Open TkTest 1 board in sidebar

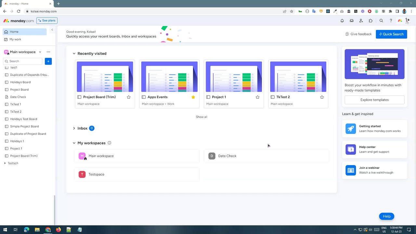tap(15, 104)
